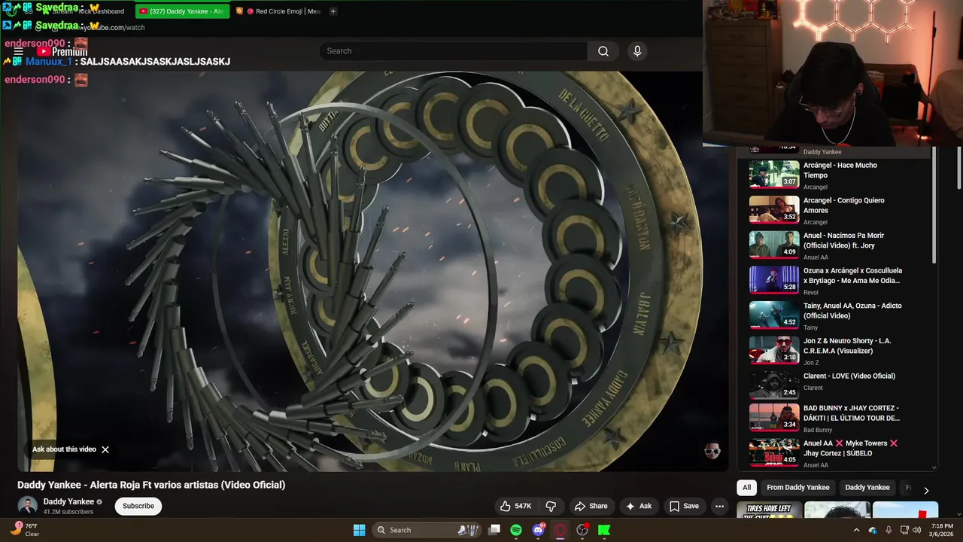
Task: Dislike the Alerta Roja video
Action: (551, 506)
